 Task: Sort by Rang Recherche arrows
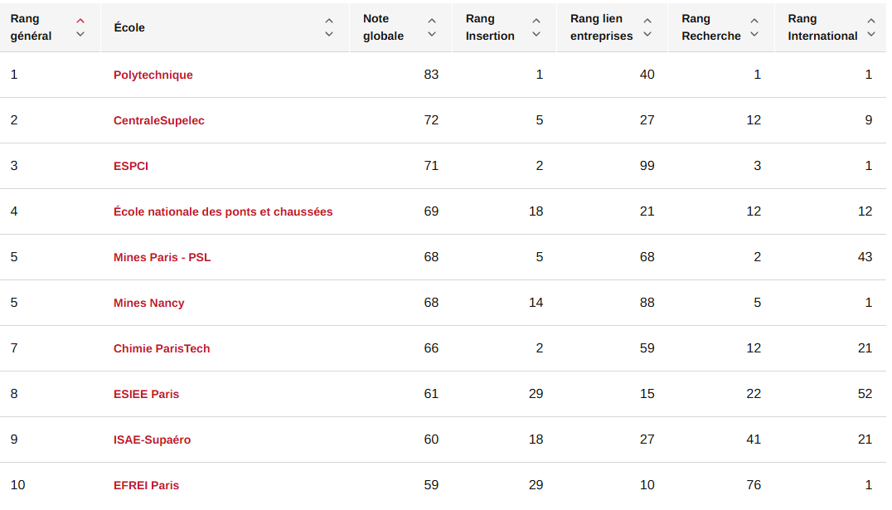click(x=754, y=27)
